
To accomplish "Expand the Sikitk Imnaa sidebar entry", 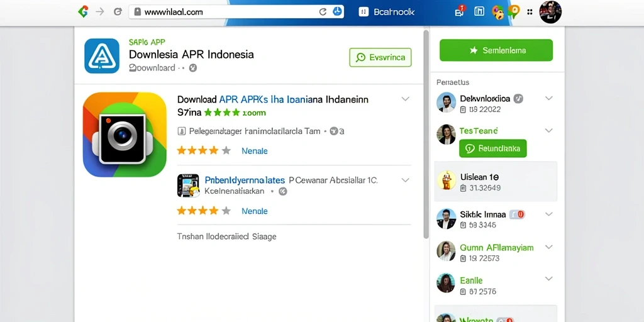I will [x=548, y=214].
